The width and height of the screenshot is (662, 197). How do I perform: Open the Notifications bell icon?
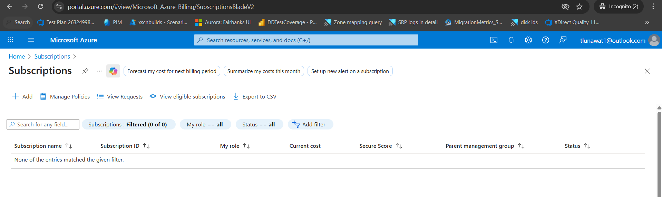511,40
